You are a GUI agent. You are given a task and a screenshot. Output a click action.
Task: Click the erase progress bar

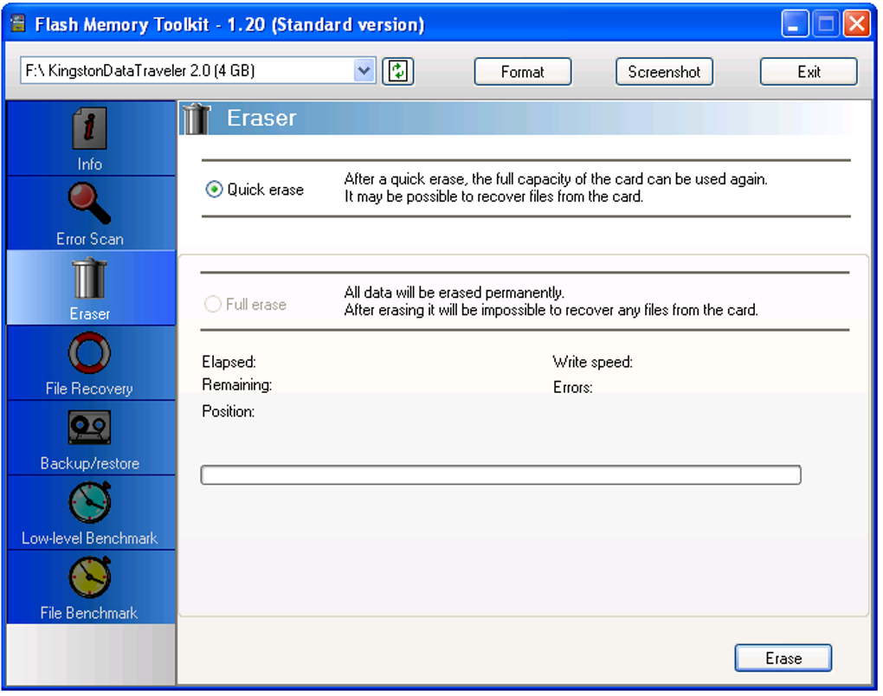pyautogui.click(x=500, y=474)
